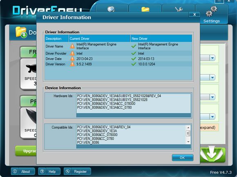This screenshot has height=177, width=237.
Task: Select compatible ID PCI\VEN_8086&CC_0780
Action: [95, 139]
